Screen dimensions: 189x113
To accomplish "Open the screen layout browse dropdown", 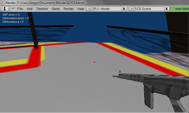I will click(x=89, y=9).
